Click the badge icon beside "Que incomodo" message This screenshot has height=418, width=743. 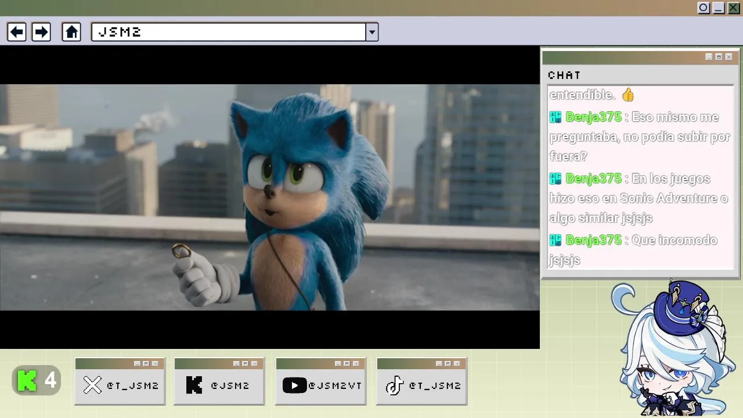[x=556, y=240]
